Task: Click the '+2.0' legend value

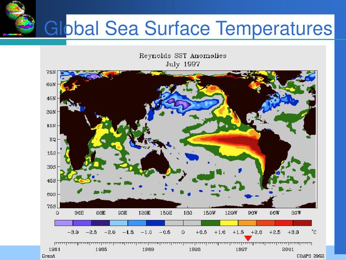Action: [256, 232]
